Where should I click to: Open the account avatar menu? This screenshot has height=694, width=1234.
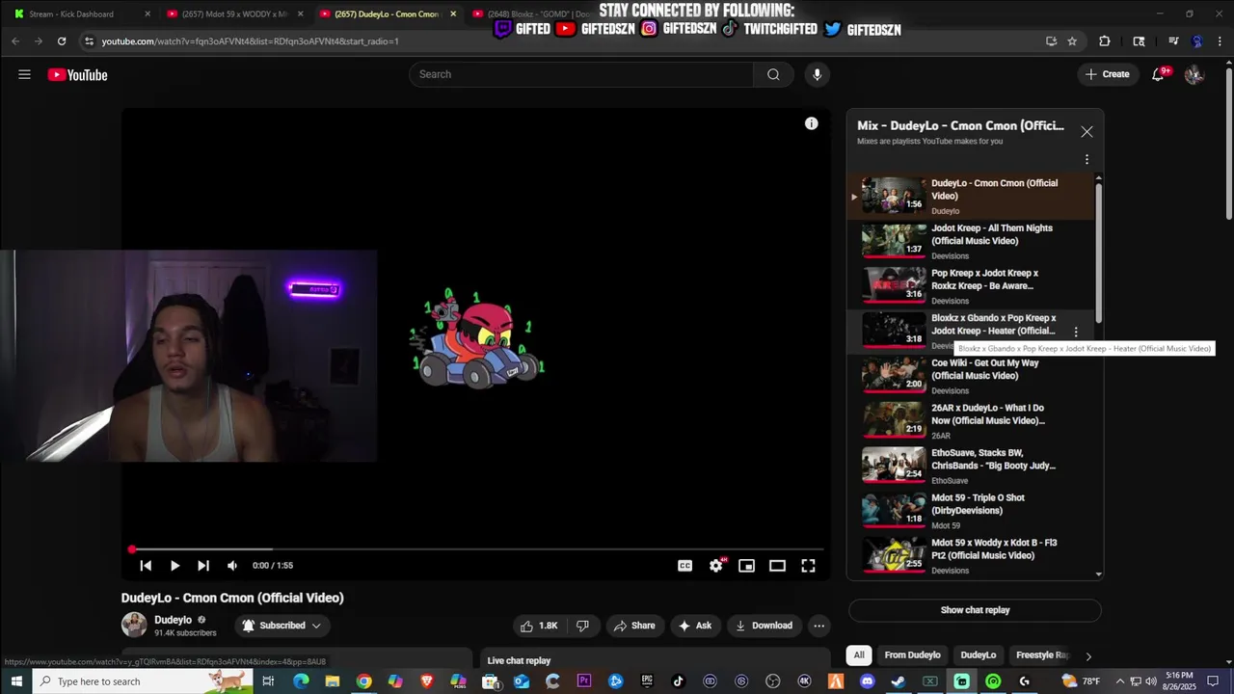[x=1194, y=74]
